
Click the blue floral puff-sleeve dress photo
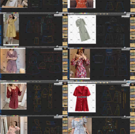tap(80, 126)
